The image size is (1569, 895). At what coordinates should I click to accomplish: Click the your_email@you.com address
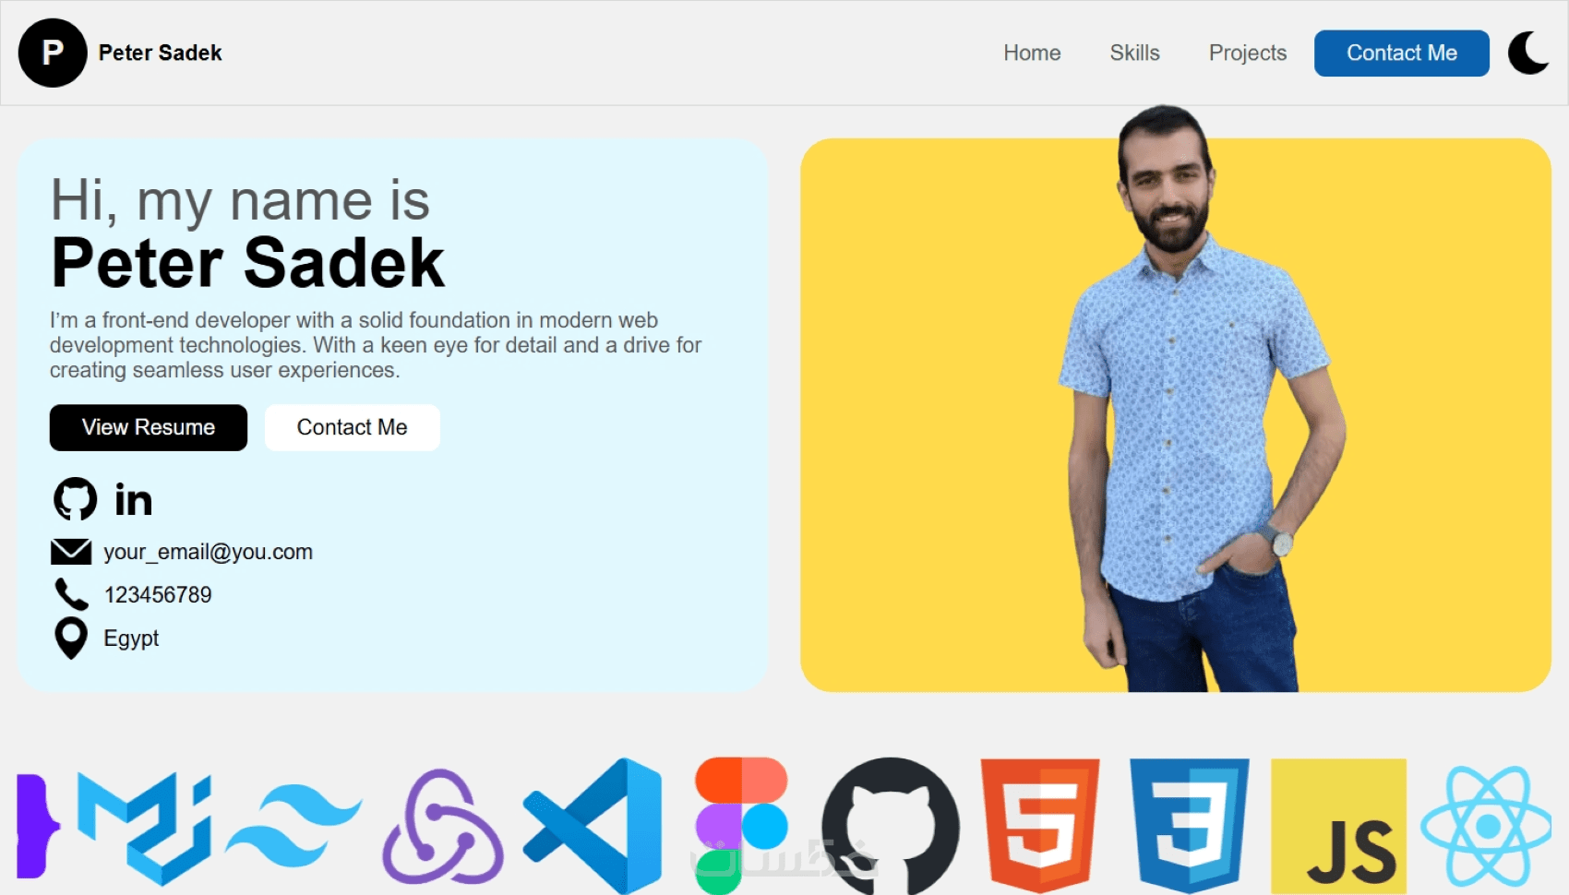click(209, 552)
